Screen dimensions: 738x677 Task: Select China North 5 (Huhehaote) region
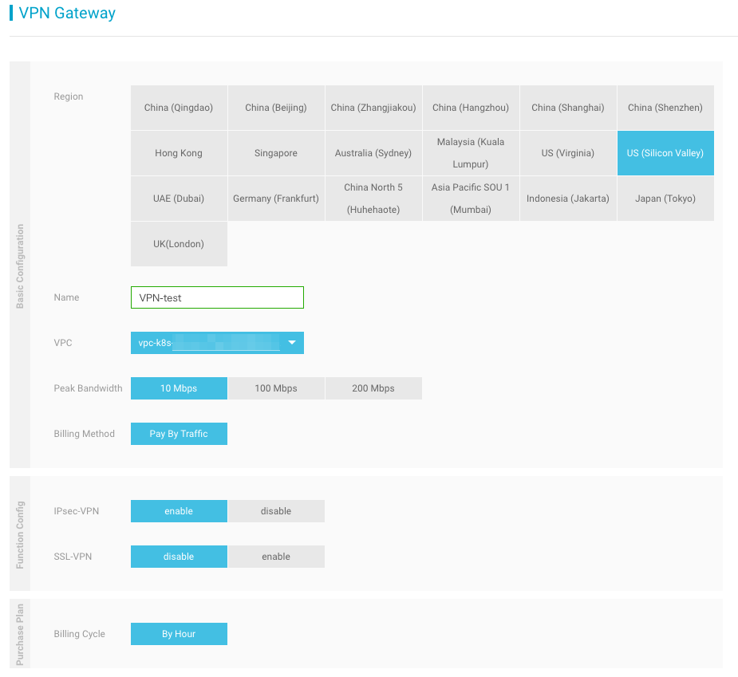pos(373,199)
